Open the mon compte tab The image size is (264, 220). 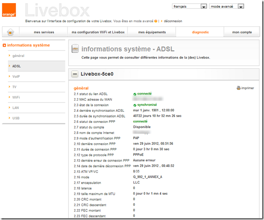tap(242, 32)
